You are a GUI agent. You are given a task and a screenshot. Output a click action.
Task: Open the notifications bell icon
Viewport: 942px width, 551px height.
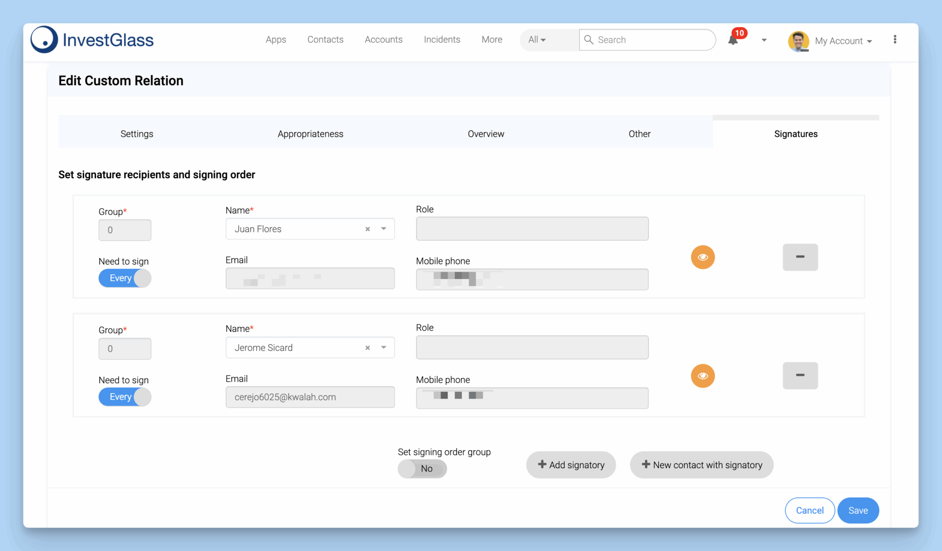coord(733,40)
